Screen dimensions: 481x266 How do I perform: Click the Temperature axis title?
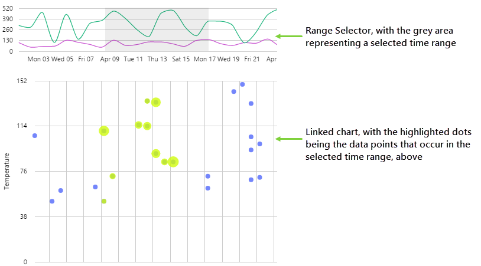[x=7, y=171]
